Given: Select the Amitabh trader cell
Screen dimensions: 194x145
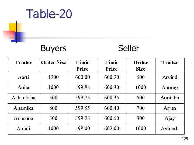Looking at the screenshot, I should pyautogui.click(x=170, y=98).
